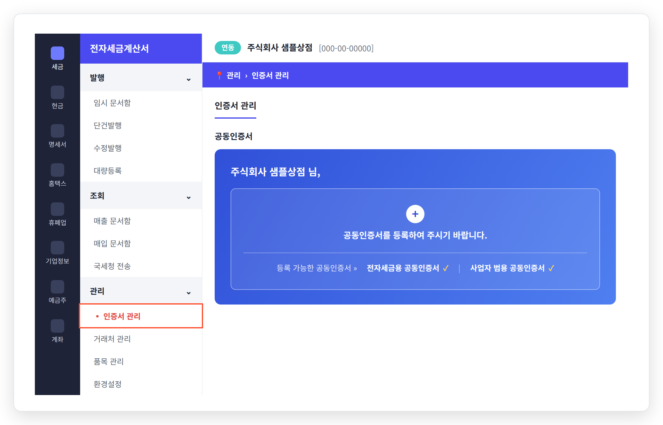Click the 공동인증서 section heading
Screen dimensions: 663x425
click(x=234, y=136)
